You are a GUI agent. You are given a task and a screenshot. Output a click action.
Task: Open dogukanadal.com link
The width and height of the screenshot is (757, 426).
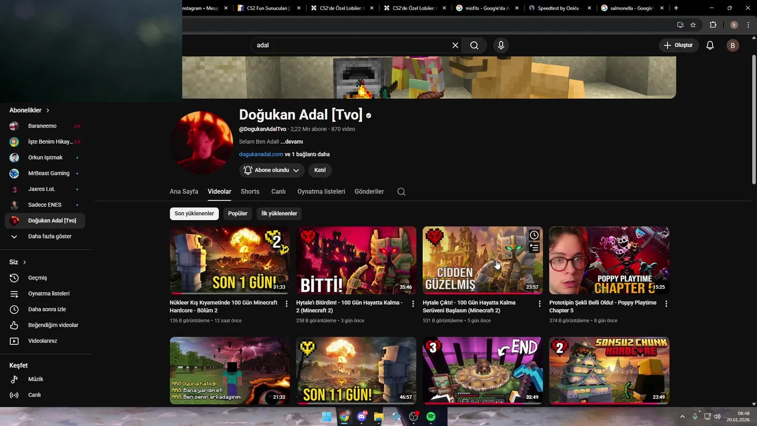coord(261,154)
